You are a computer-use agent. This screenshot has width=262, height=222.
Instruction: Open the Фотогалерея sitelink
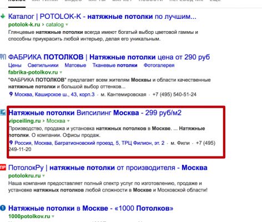pyautogui.click(x=159, y=65)
